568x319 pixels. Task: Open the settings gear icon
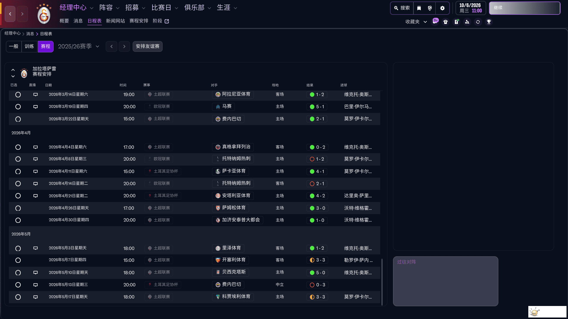click(x=442, y=8)
